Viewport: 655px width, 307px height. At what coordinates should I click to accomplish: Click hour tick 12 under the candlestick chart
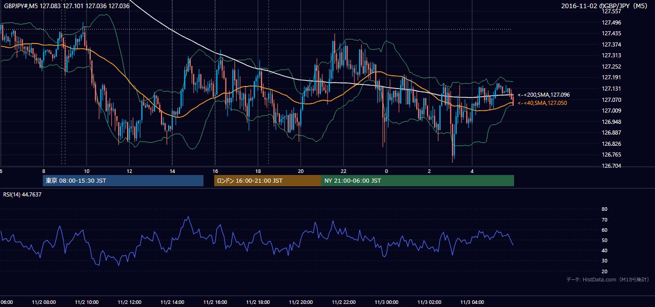(x=130, y=171)
